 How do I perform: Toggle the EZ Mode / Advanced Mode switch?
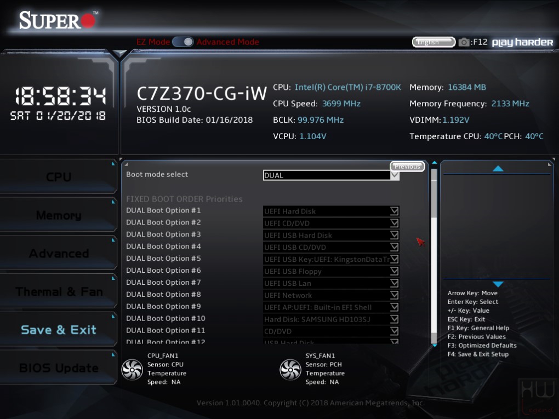click(x=183, y=42)
